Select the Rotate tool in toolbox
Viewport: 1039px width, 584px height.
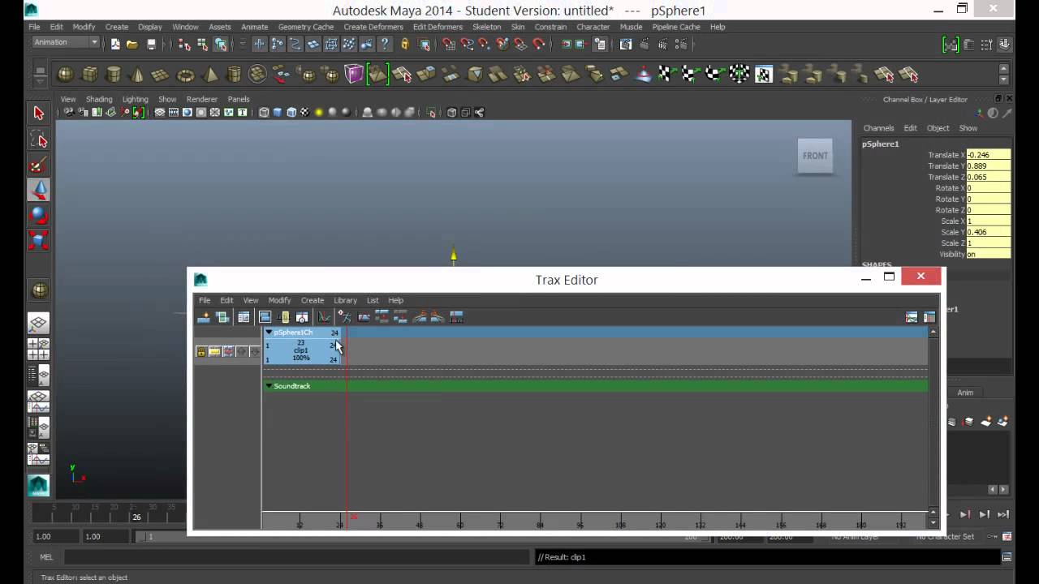coord(38,215)
